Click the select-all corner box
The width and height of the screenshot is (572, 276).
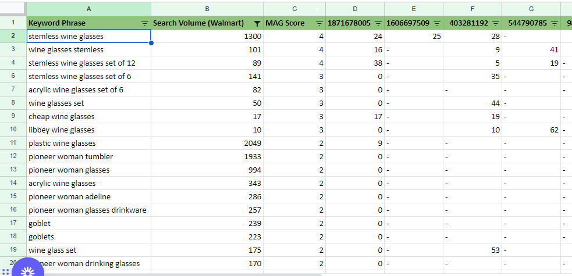[x=13, y=9]
